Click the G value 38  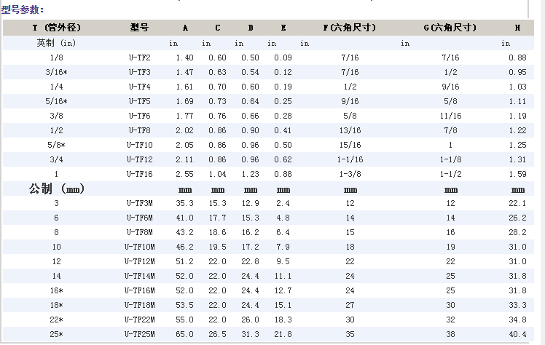450,335
